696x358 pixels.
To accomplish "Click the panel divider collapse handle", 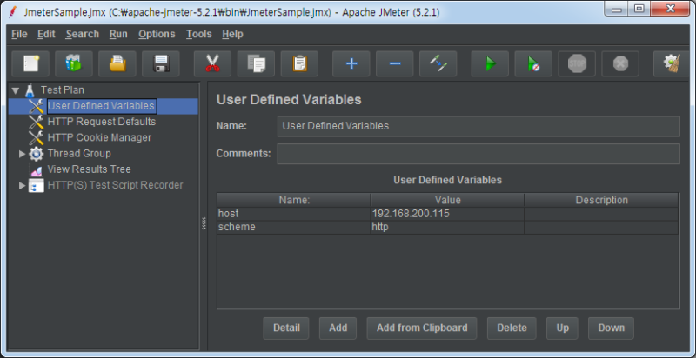I will pos(204,223).
